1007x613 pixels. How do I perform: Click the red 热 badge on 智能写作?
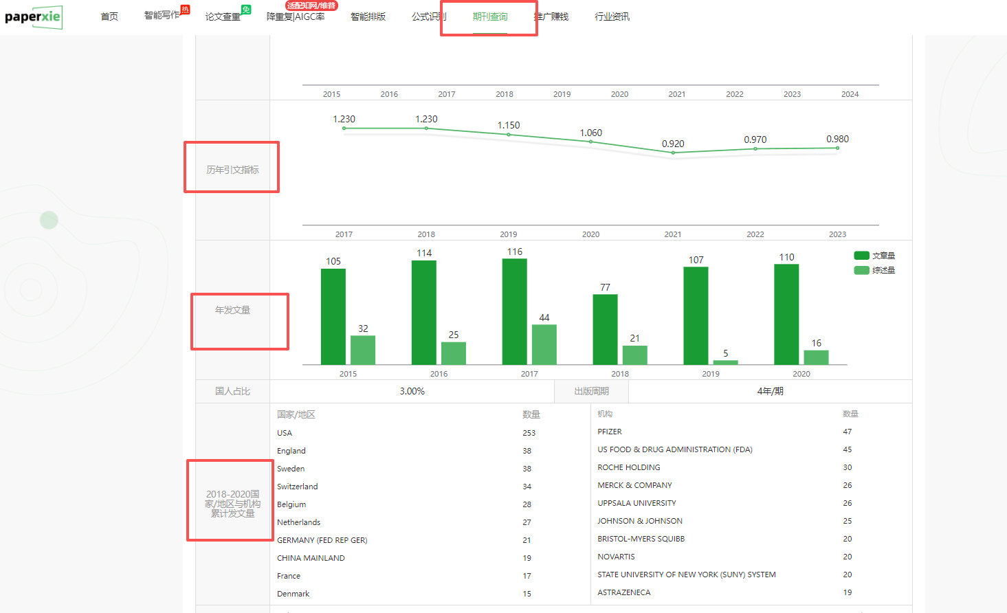pos(185,10)
